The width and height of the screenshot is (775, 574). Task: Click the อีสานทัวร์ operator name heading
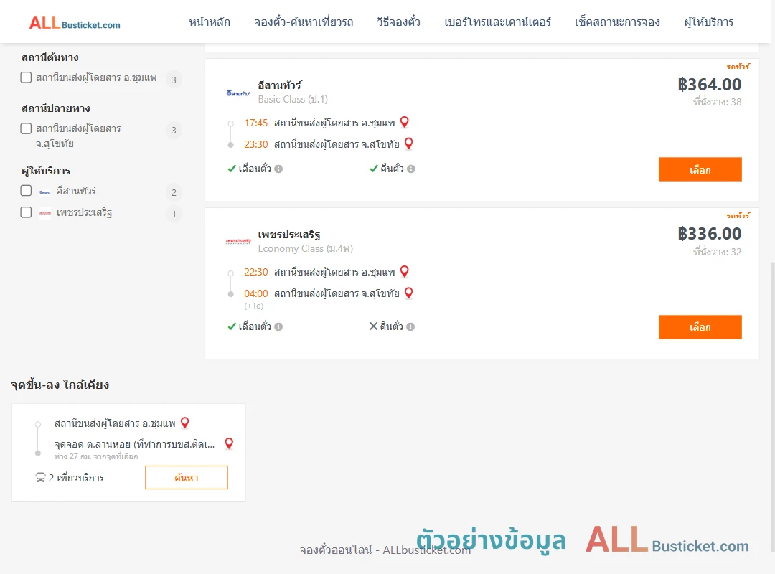[x=280, y=85]
